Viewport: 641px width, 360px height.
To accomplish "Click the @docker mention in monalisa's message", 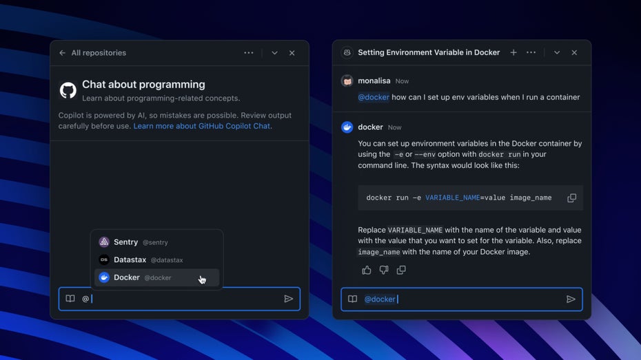I will point(374,97).
